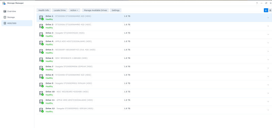Click the Storage Manager app icon in title bar
Image resolution: width=272 pixels, height=128 pixels.
pos(4,3)
